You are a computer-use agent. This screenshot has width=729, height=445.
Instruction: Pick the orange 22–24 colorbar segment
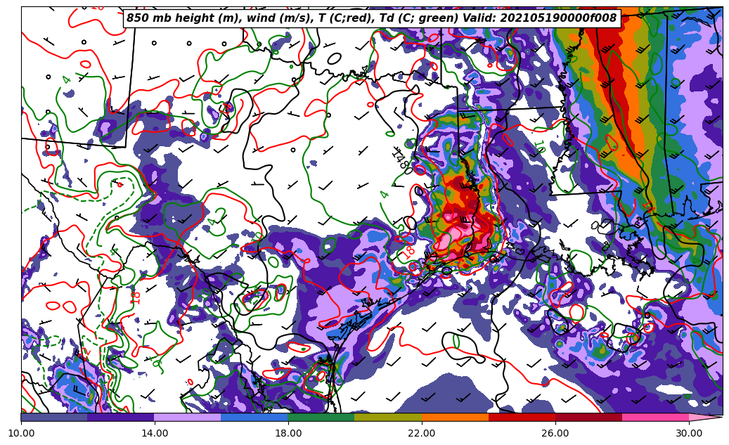455,417
